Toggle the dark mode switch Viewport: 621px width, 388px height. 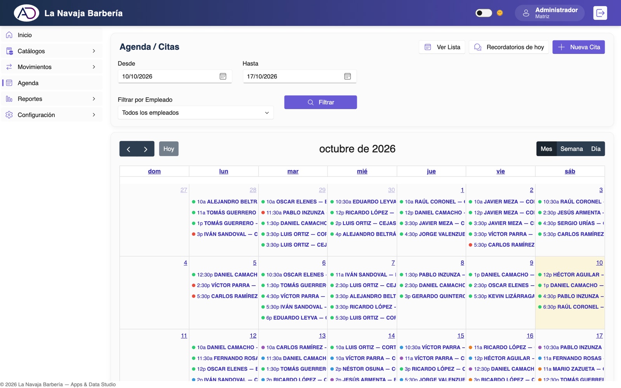(x=484, y=13)
